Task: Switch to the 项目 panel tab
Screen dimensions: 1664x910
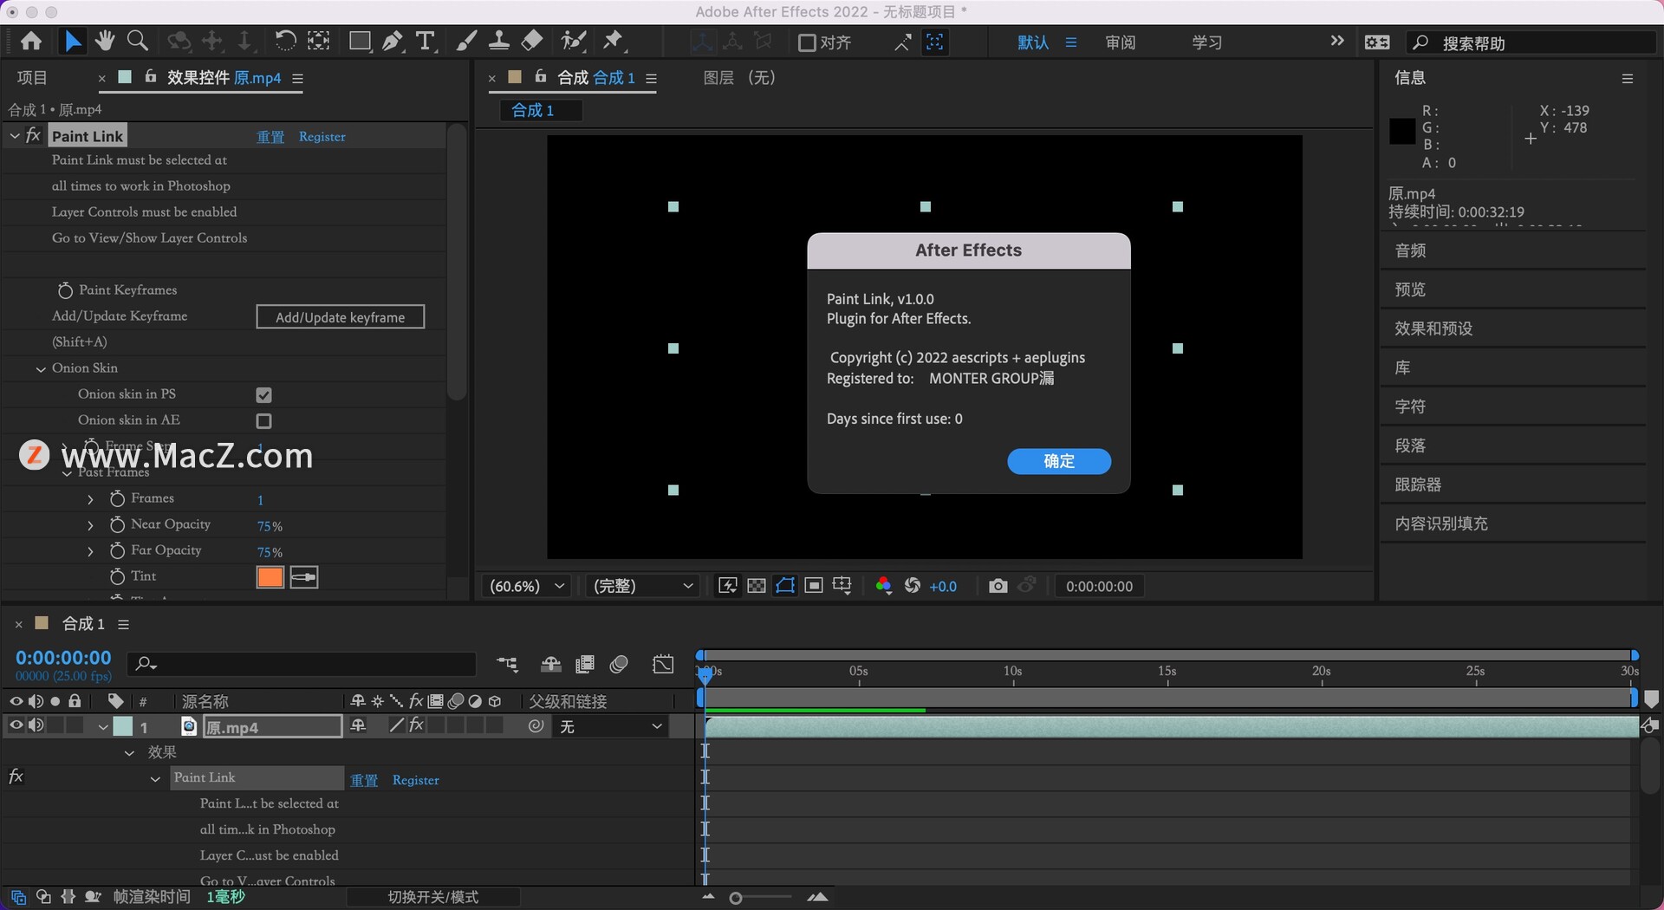Action: click(x=32, y=78)
